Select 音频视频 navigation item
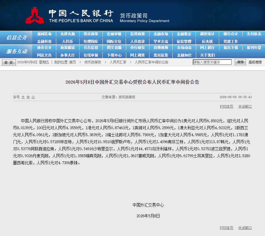The height and width of the screenshot is (236, 265). [x=161, y=48]
